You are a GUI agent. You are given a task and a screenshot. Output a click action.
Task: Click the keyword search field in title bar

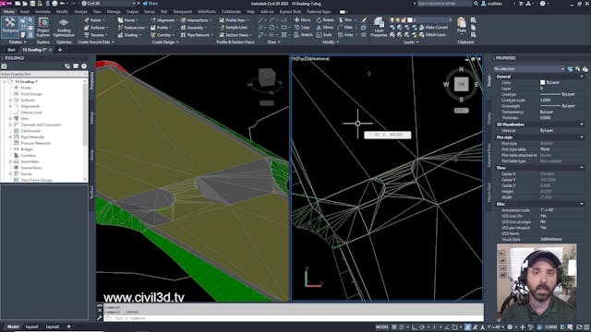click(444, 4)
